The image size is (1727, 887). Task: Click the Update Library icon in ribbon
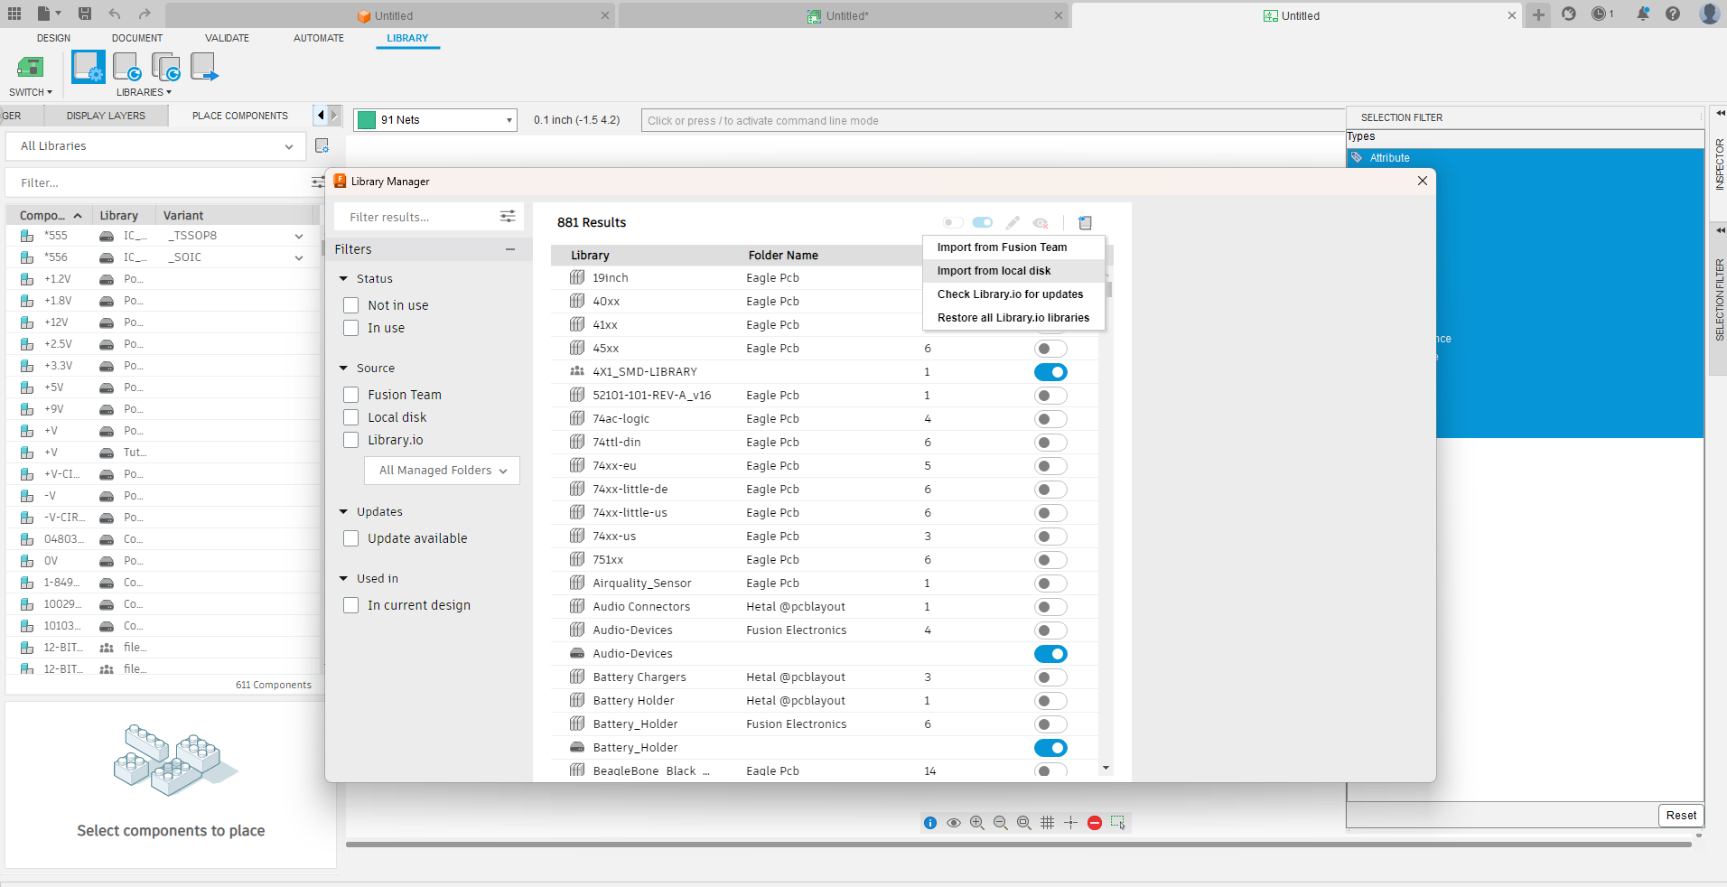(127, 67)
